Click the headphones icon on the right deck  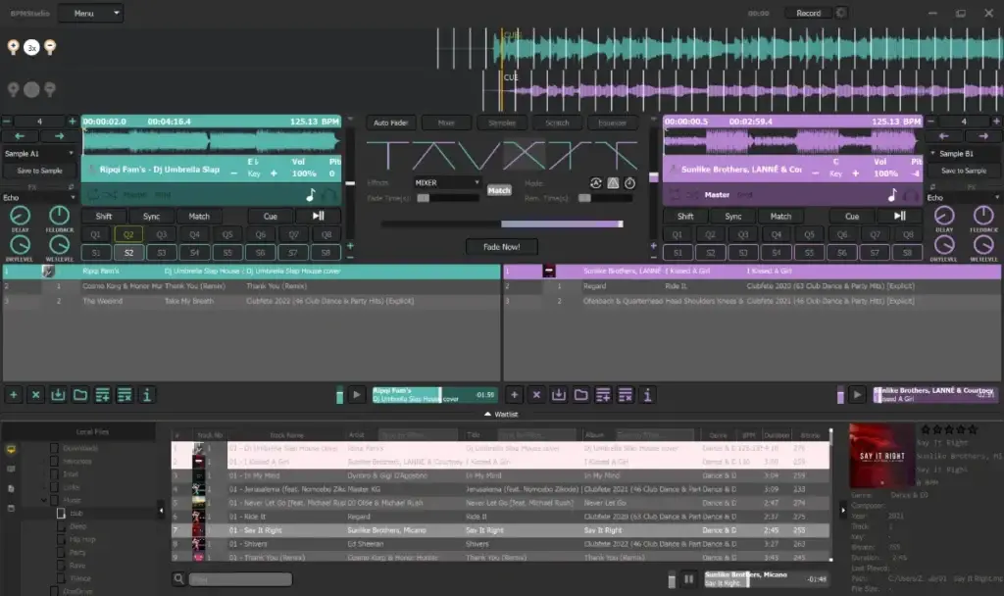[910, 195]
